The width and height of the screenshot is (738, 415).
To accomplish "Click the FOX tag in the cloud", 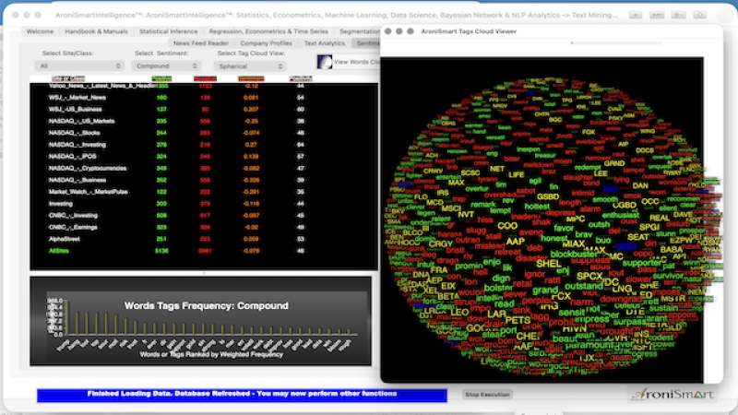I will [589, 132].
